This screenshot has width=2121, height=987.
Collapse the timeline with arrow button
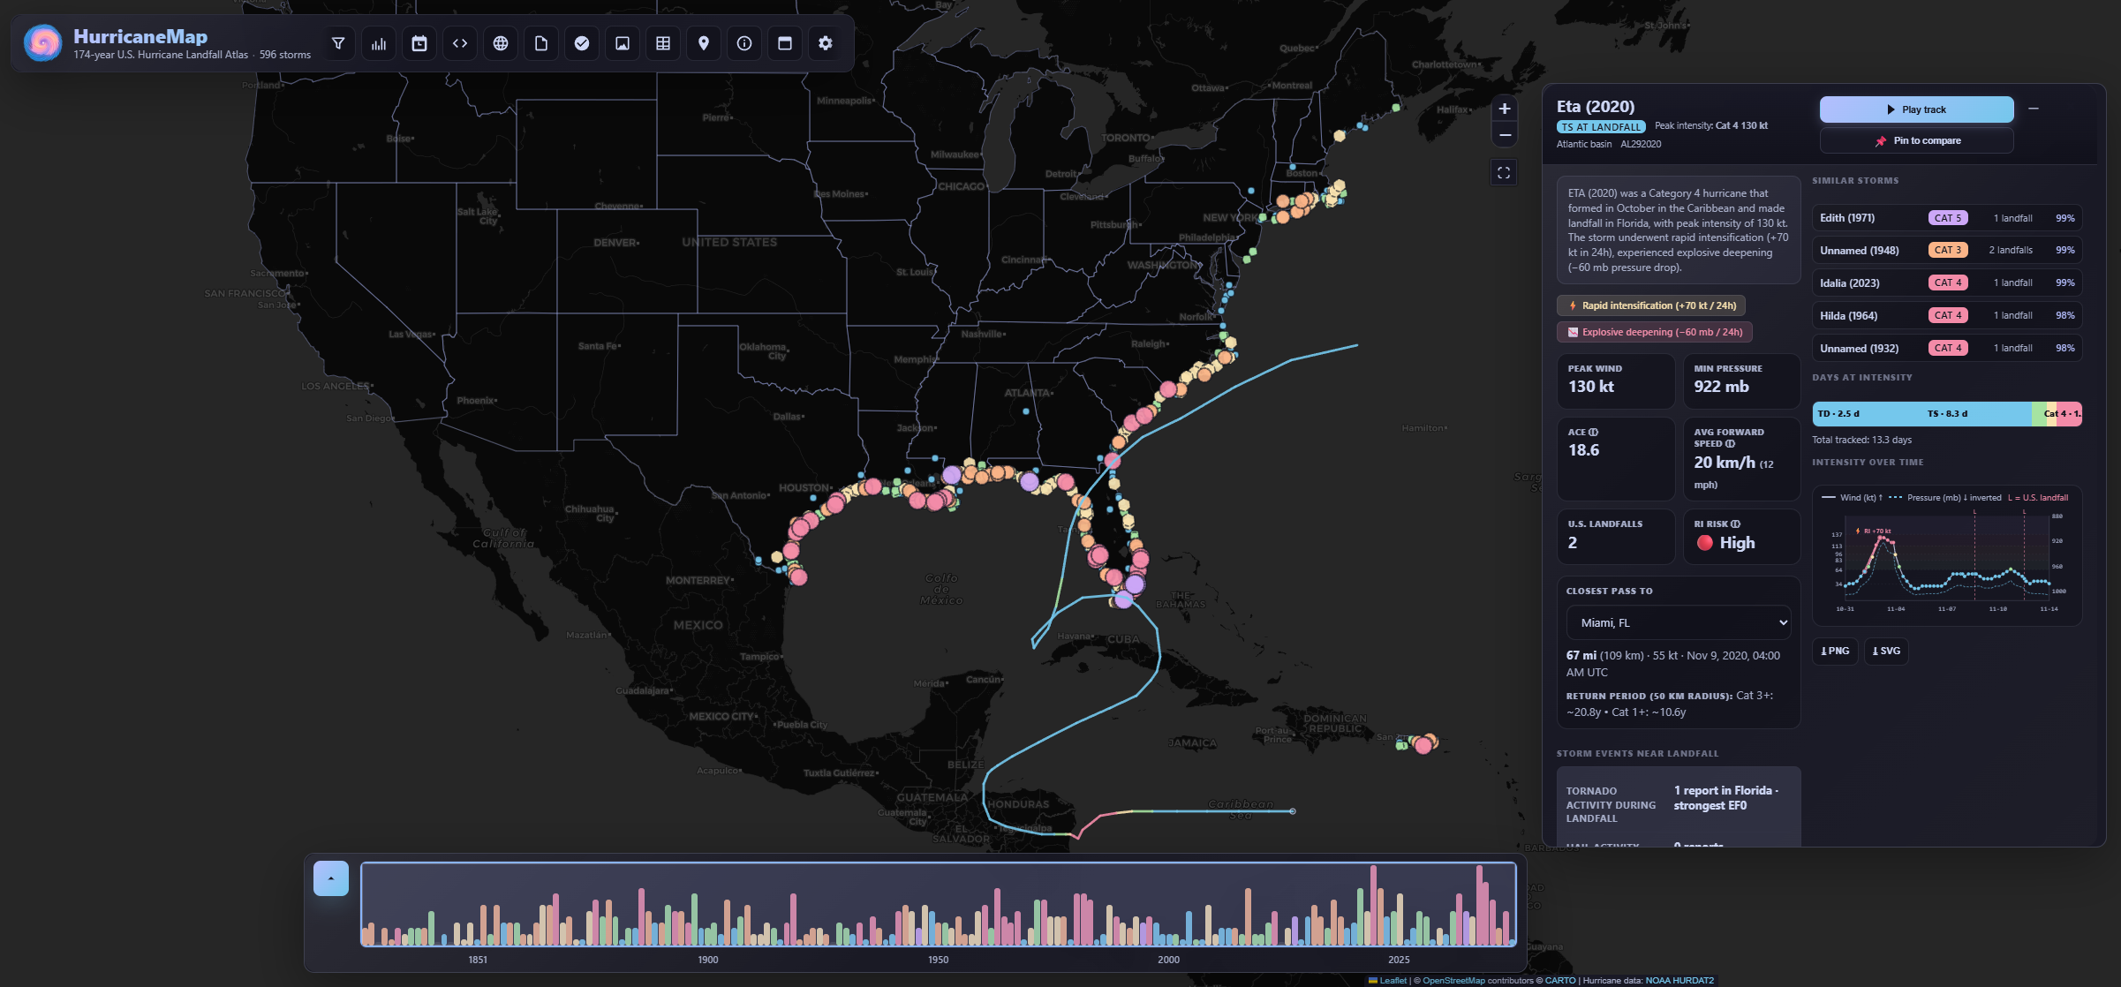331,878
